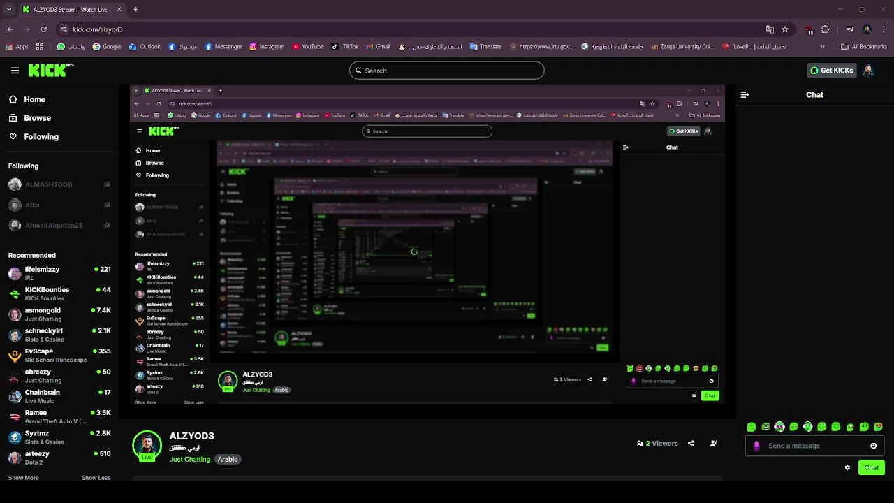Viewport: 894px width, 503px height.
Task: Open the Instagram bookmark
Action: pos(267,47)
